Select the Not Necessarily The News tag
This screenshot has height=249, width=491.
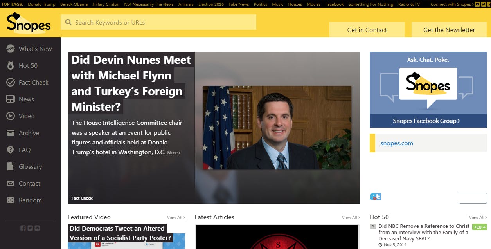click(149, 4)
